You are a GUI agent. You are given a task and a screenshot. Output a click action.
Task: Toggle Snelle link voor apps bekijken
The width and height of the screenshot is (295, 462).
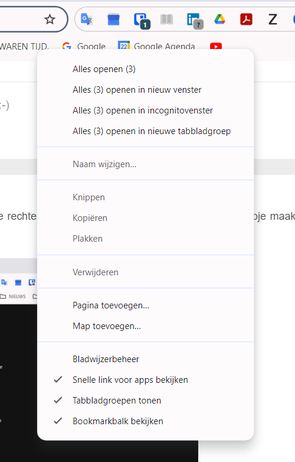145,380
